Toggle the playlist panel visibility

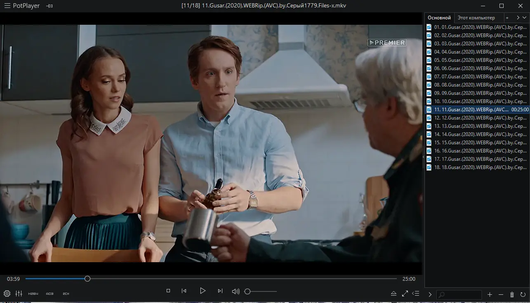[416, 294]
